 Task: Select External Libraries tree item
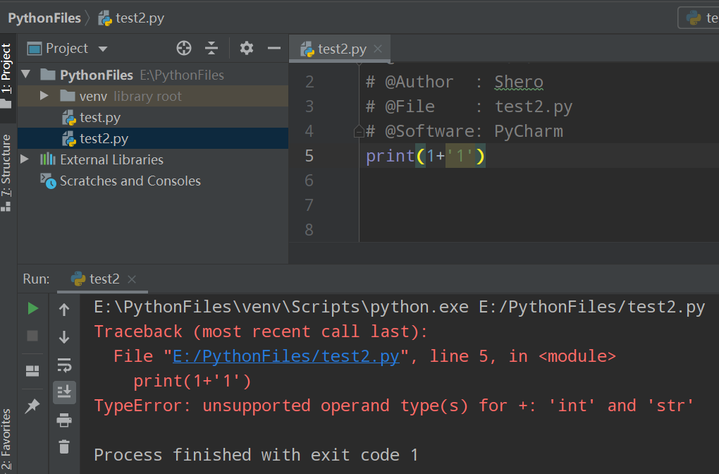click(x=153, y=159)
